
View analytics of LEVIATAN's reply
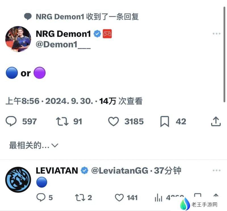coord(158,198)
